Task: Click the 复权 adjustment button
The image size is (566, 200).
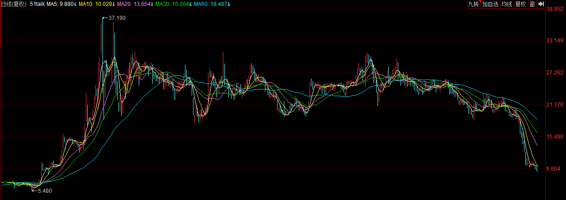Action: [520, 4]
